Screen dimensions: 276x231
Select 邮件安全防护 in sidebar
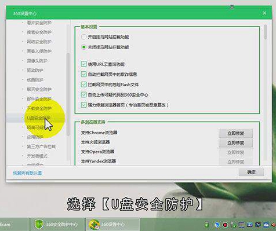pos(39,99)
